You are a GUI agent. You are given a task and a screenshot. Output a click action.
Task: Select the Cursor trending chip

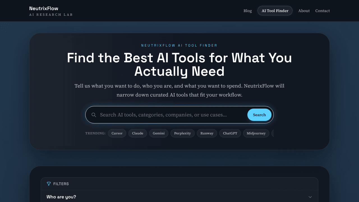117,133
